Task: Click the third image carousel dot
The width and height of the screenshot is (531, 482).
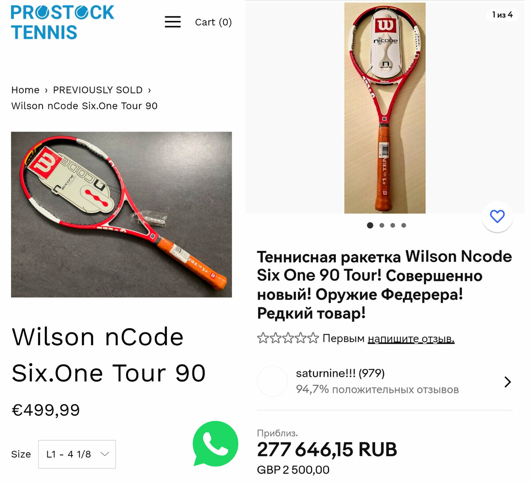Action: [x=392, y=225]
